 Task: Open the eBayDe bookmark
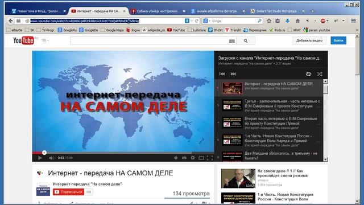pos(14,30)
